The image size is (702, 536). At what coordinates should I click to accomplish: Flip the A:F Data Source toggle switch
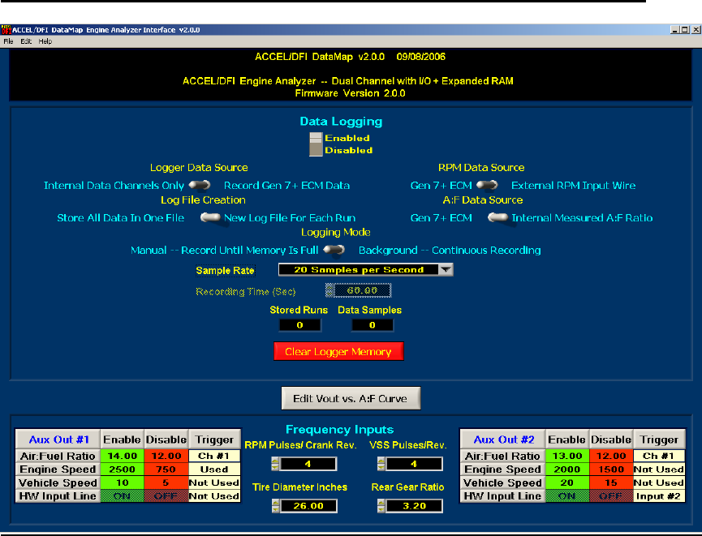click(497, 217)
